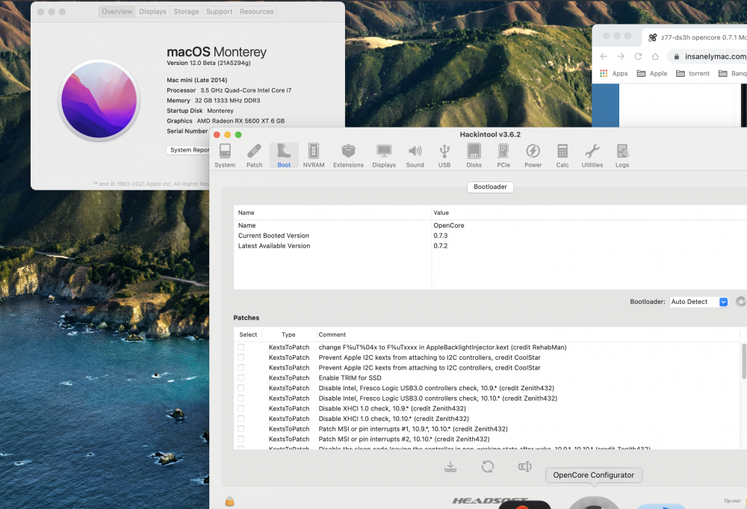747x509 pixels.
Task: Click the download icon below the patches list
Action: pos(450,466)
